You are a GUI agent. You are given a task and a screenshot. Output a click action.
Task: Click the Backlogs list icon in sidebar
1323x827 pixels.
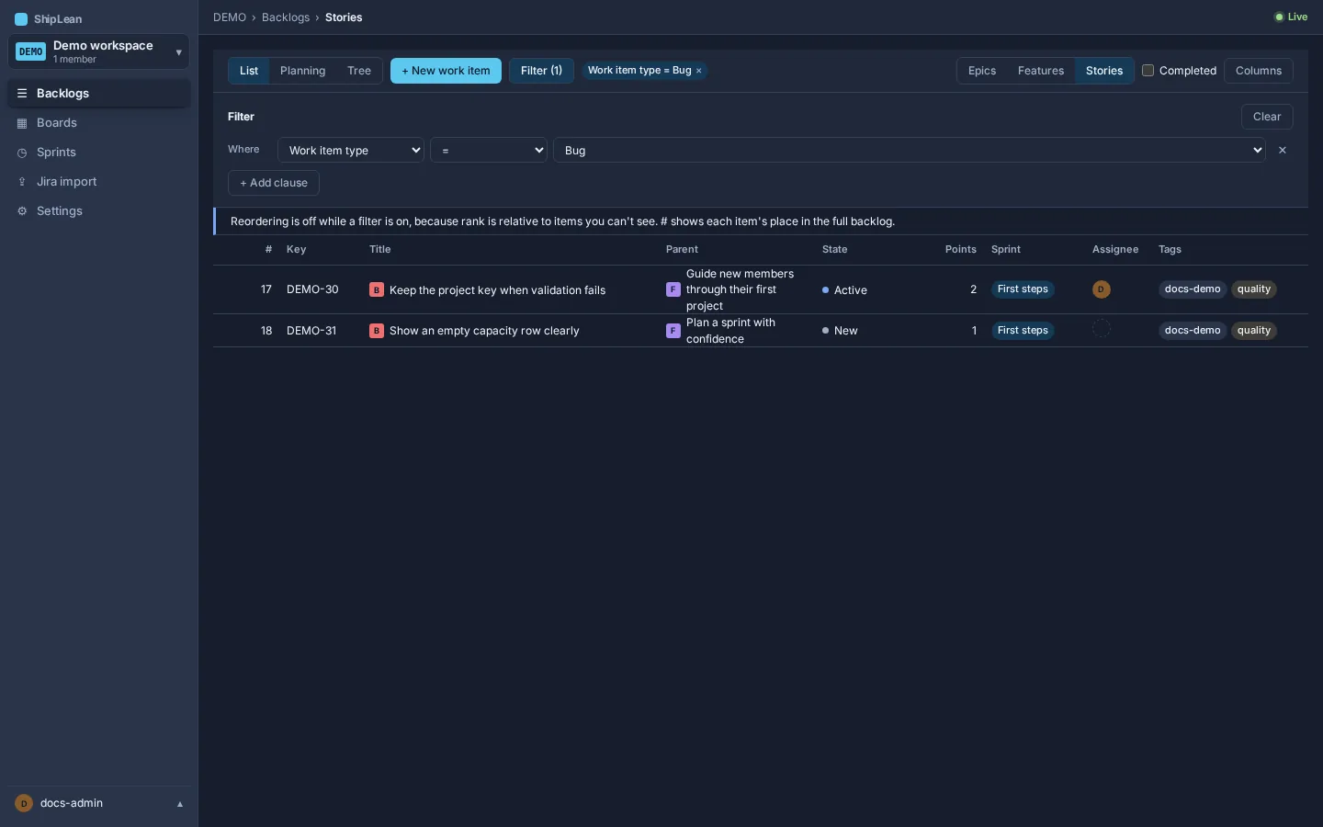pyautogui.click(x=22, y=94)
